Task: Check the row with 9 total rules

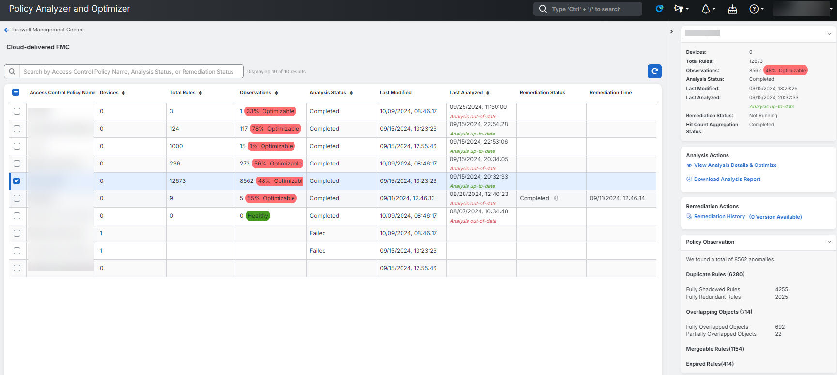Action: pos(17,198)
